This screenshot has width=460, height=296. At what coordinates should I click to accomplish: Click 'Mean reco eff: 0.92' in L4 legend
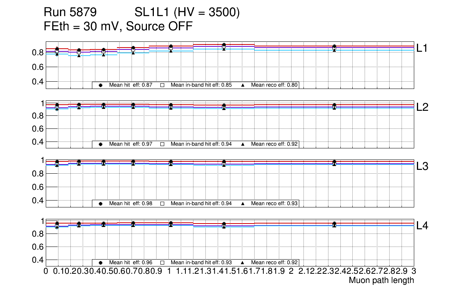274,263
